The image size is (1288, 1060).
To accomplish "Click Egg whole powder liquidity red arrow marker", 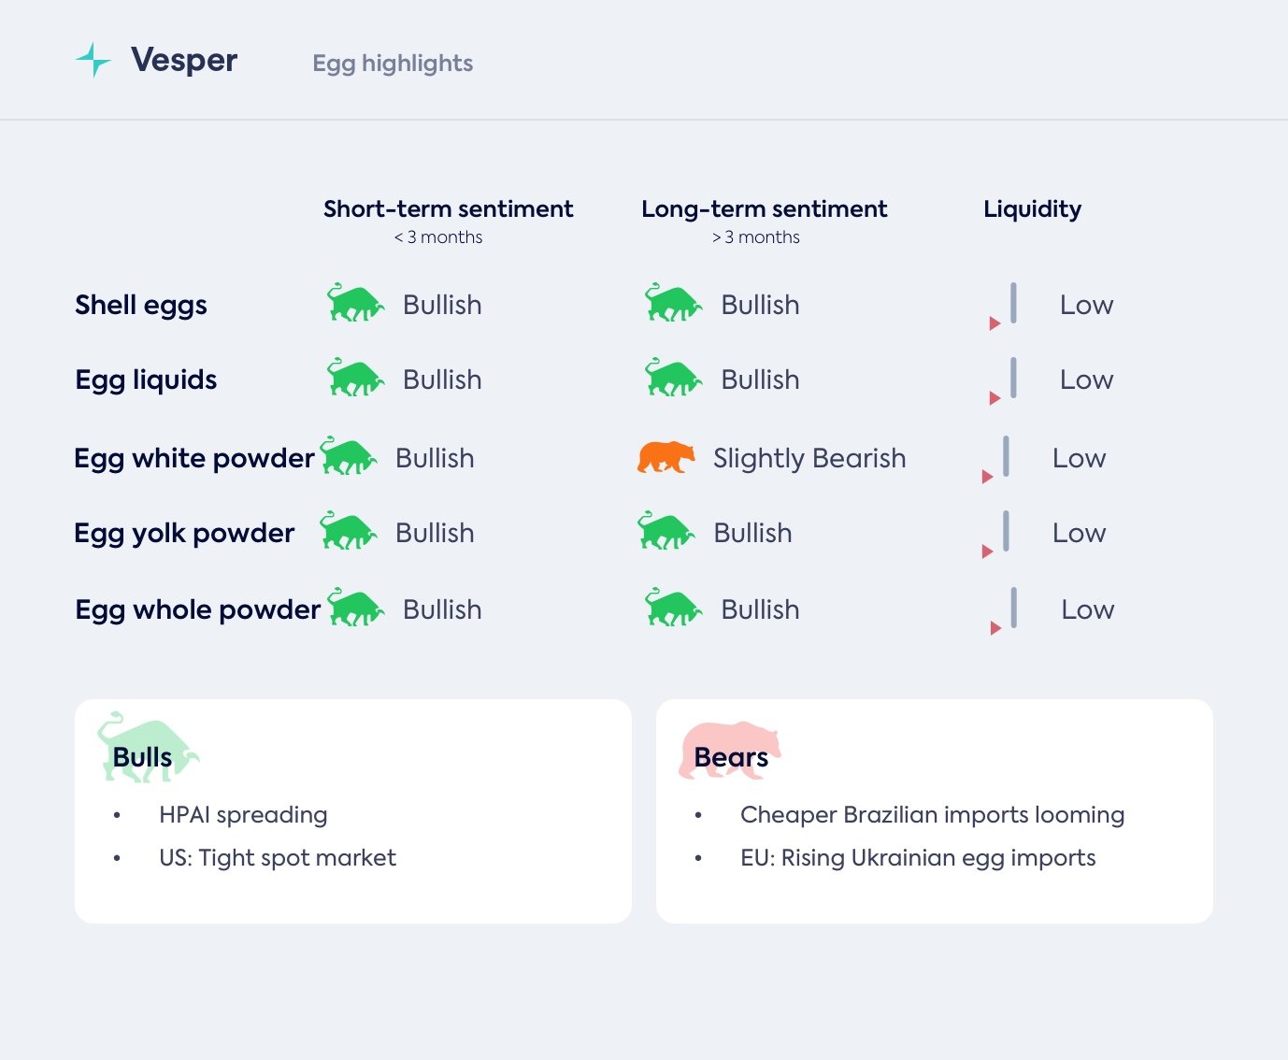I will pyautogui.click(x=995, y=628).
